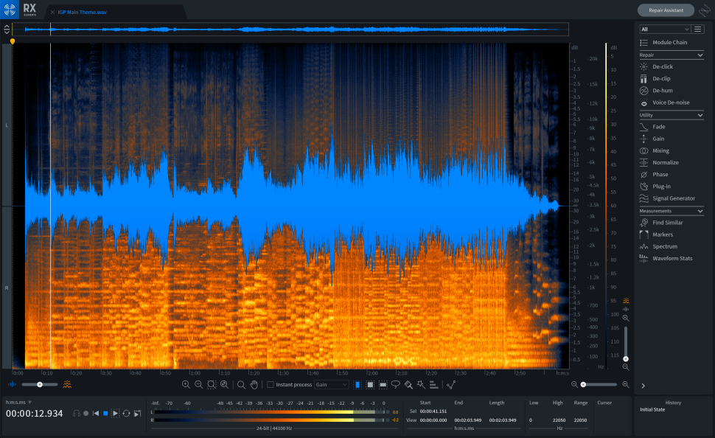The image size is (715, 438).
Task: Toggle the Time selection tool
Action: [357, 384]
